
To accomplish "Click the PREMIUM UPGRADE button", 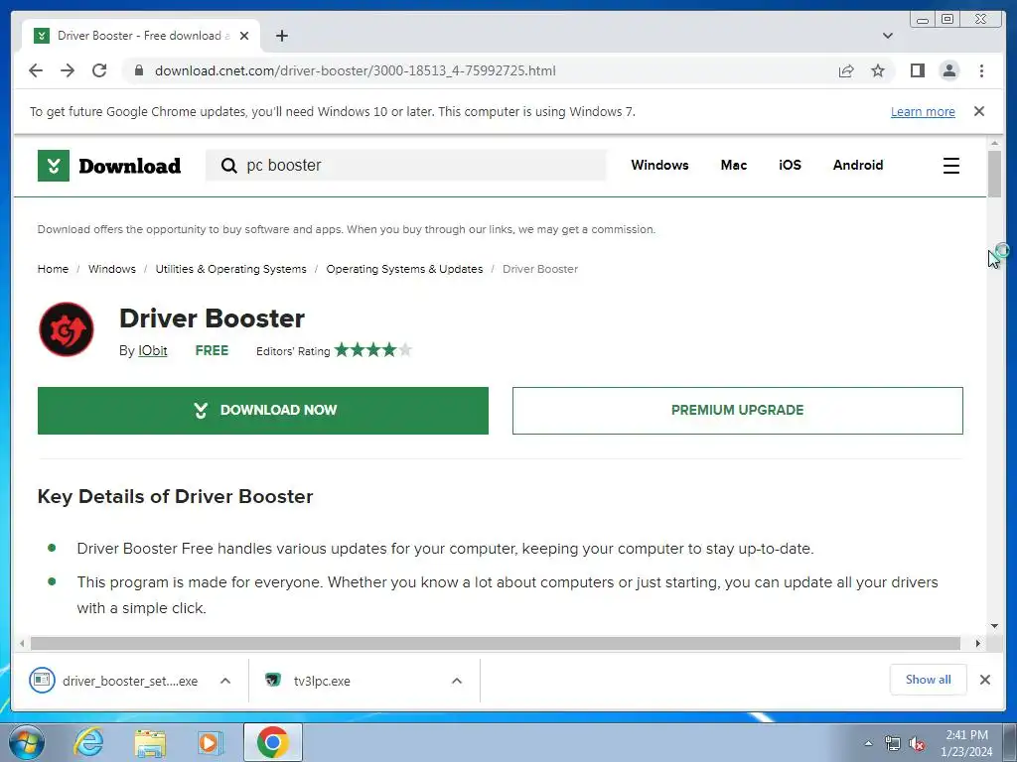I will click(738, 410).
